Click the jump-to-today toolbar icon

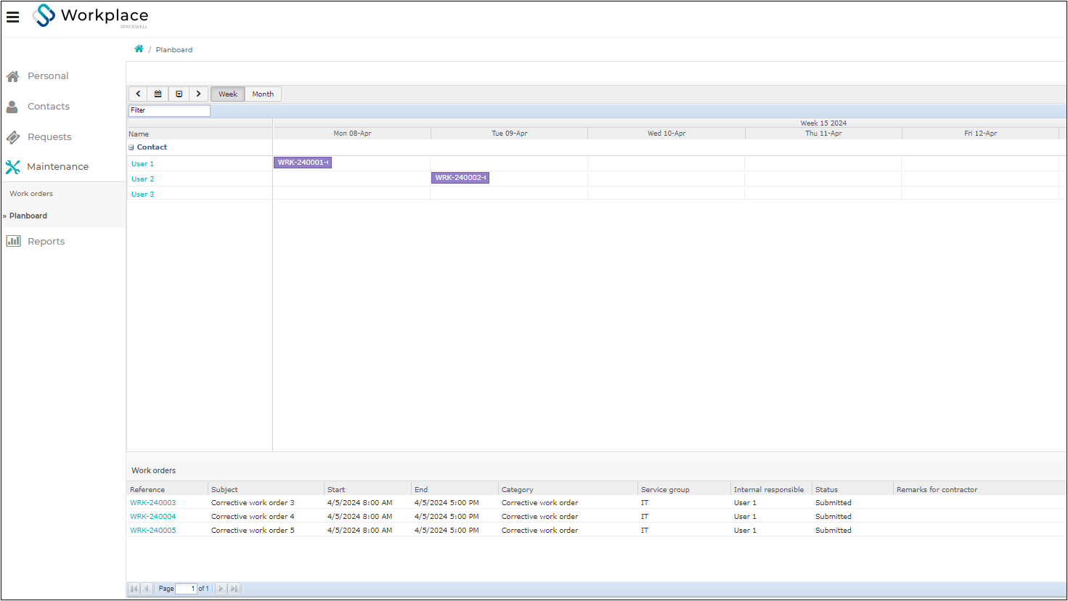click(179, 94)
